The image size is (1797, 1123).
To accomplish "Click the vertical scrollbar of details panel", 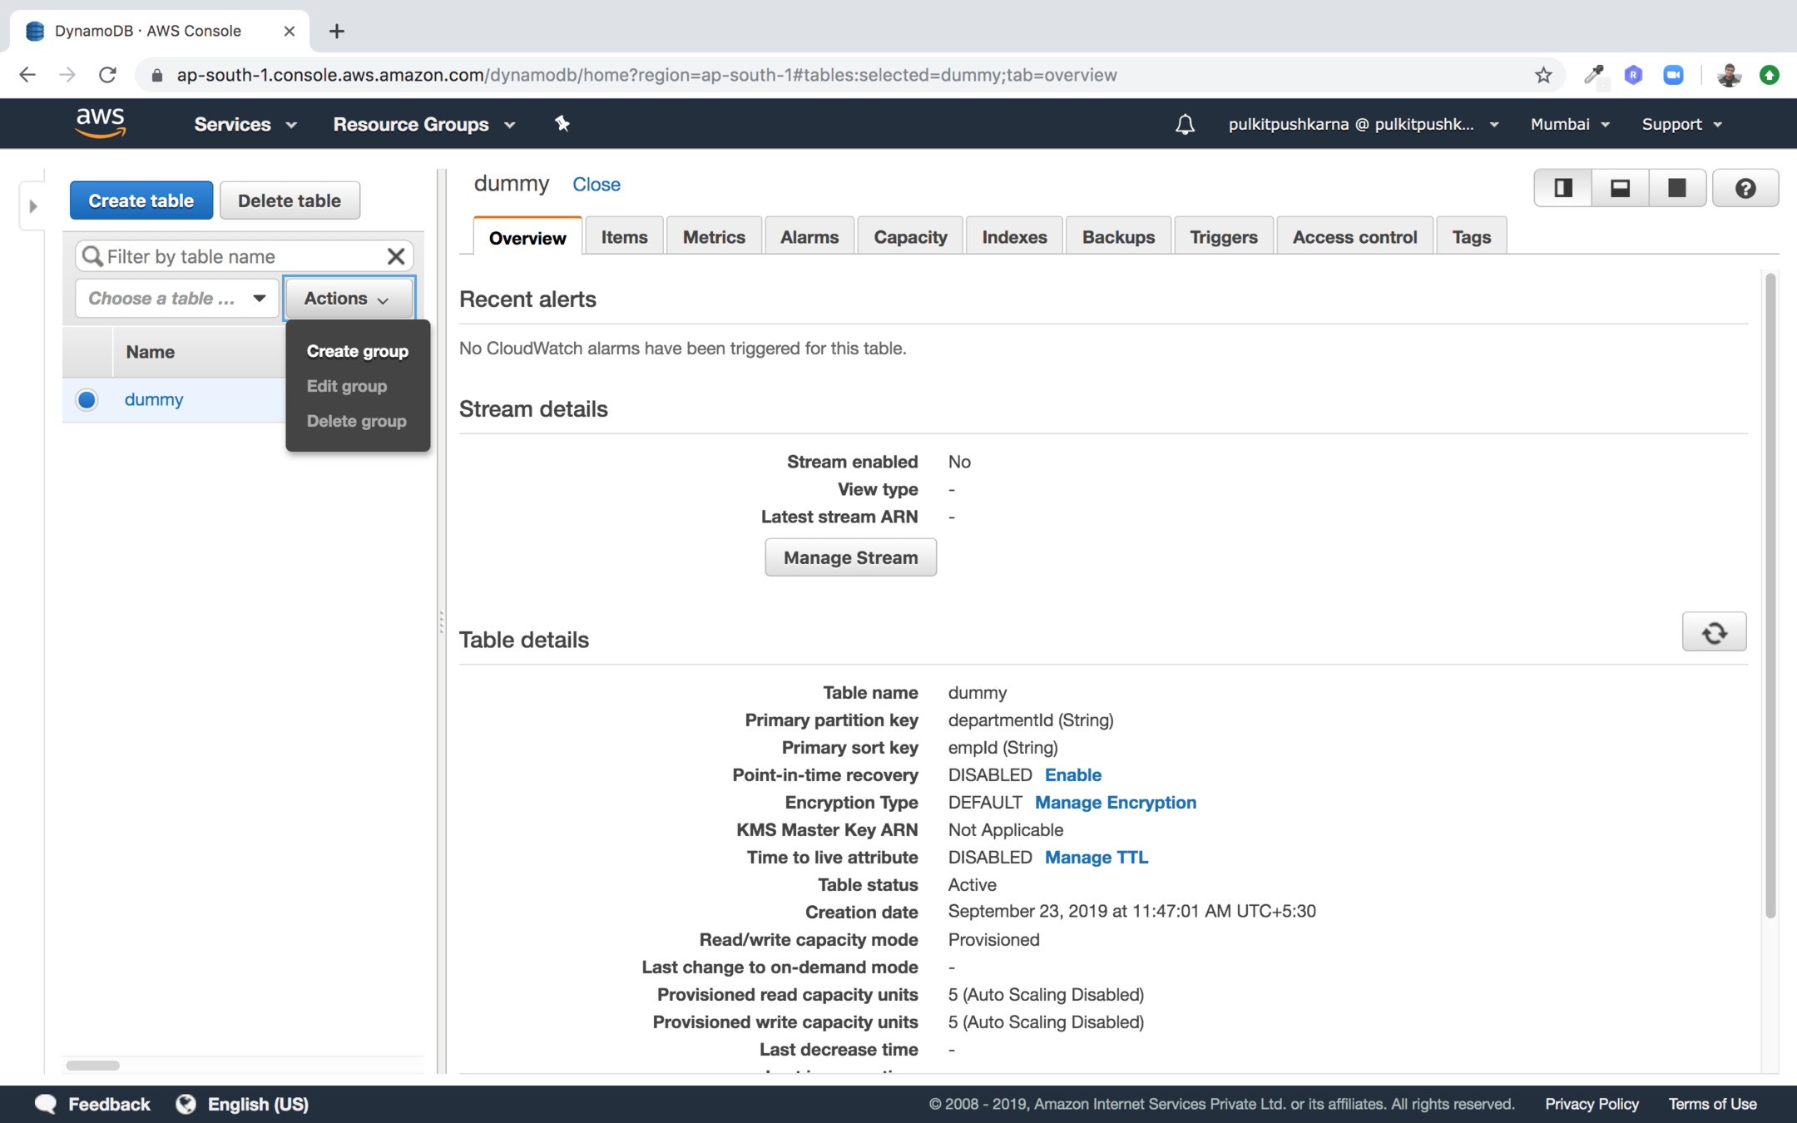I will pyautogui.click(x=1770, y=595).
